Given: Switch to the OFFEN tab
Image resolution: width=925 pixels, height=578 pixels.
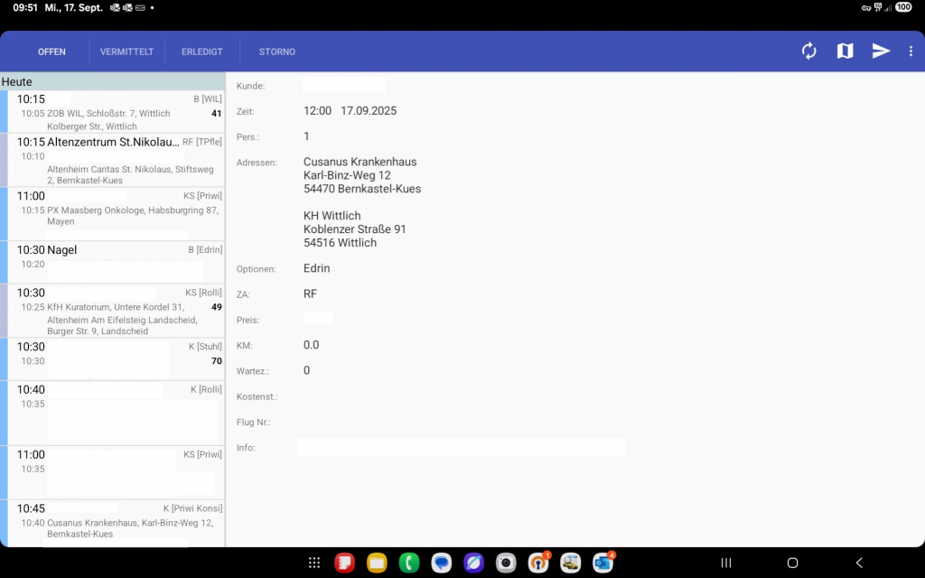Looking at the screenshot, I should [51, 51].
